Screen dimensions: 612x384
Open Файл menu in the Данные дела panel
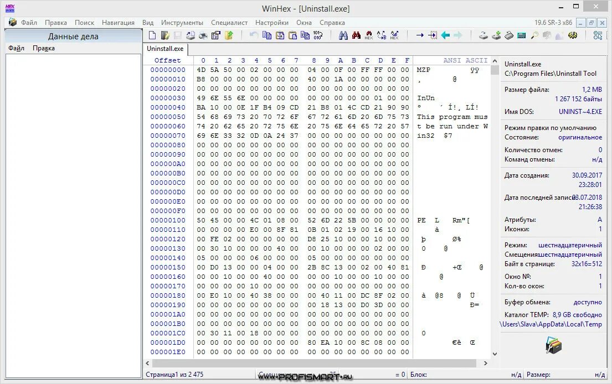click(x=17, y=48)
